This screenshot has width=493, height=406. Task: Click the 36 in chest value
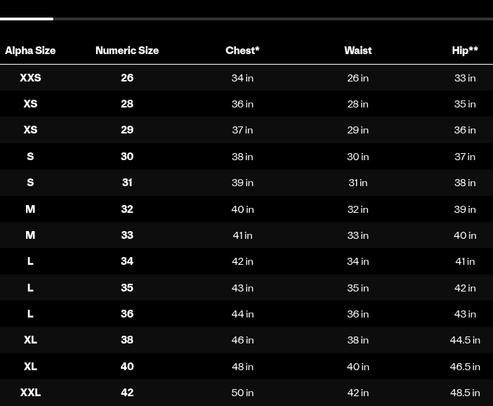coord(242,104)
